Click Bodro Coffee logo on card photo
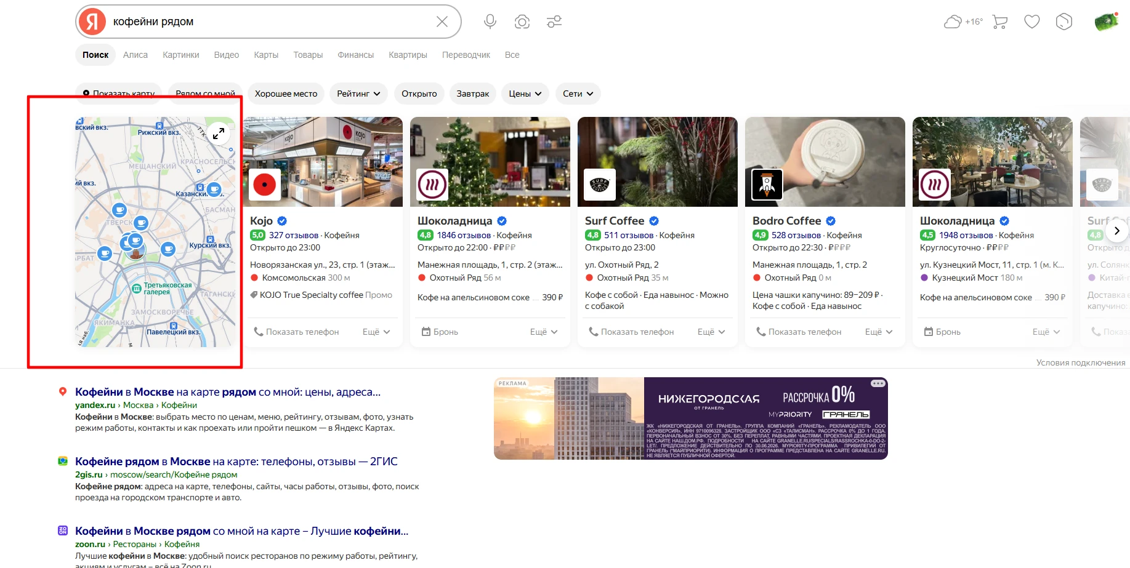Image resolution: width=1130 pixels, height=568 pixels. point(767,185)
